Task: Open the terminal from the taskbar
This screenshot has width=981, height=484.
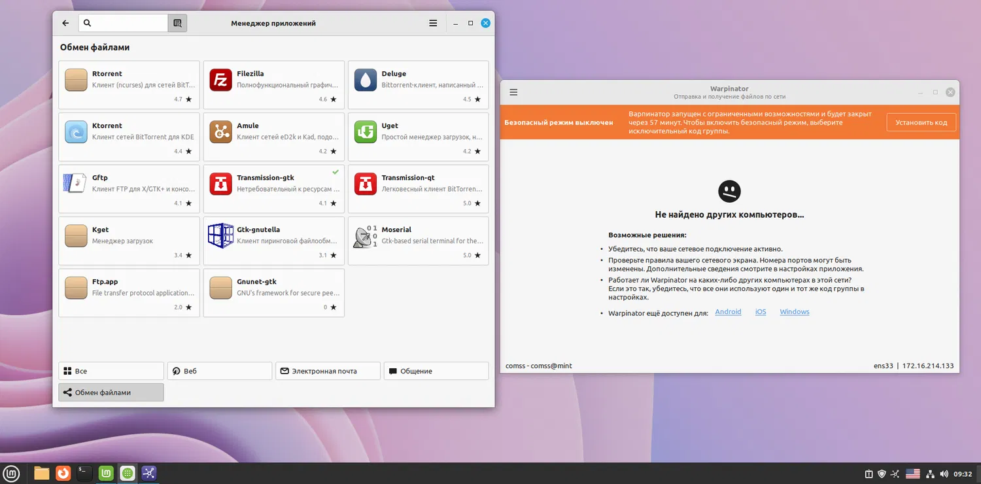Action: point(84,473)
